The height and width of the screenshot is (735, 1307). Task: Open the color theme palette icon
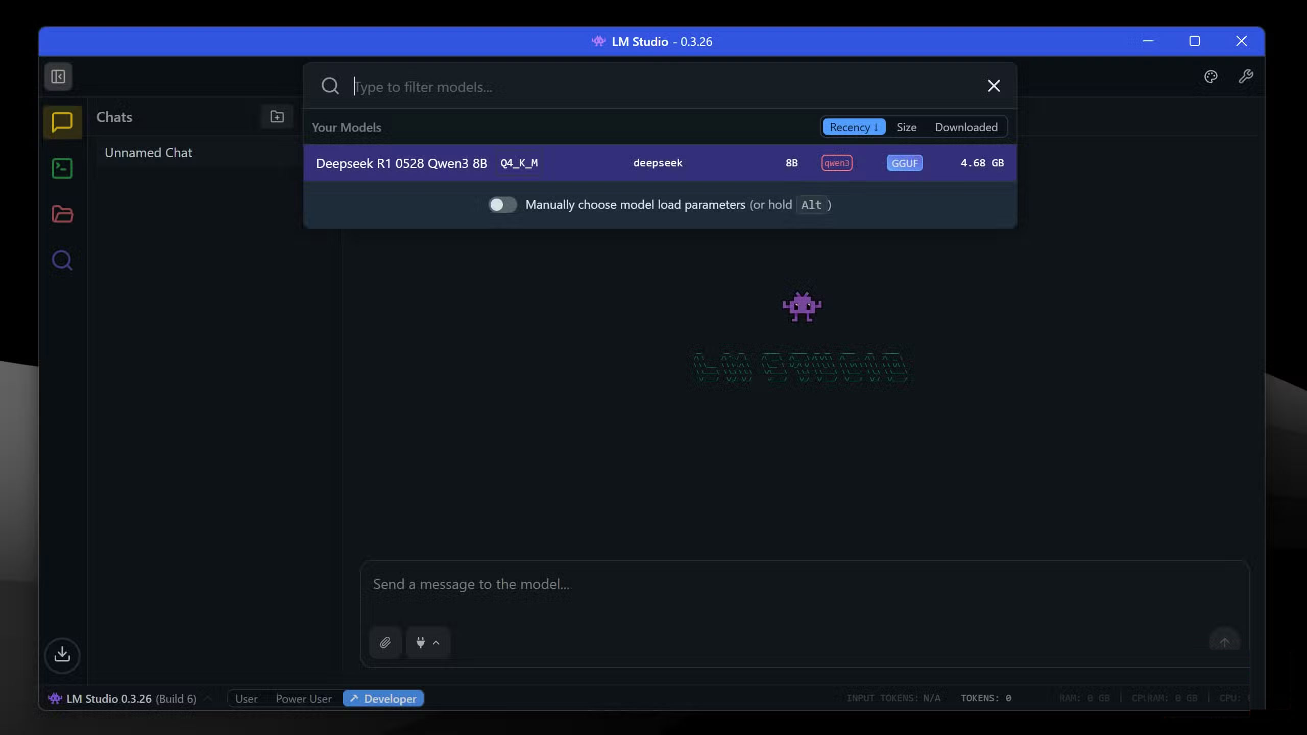click(x=1211, y=77)
